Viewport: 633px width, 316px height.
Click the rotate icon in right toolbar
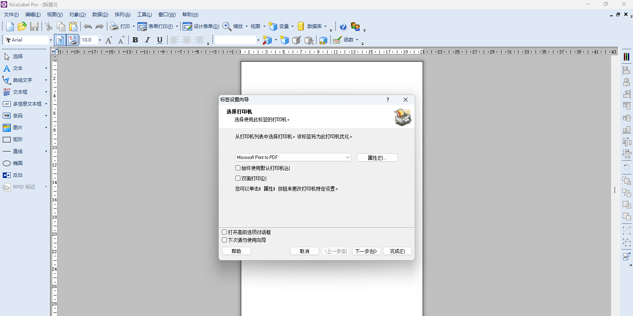pos(626,167)
